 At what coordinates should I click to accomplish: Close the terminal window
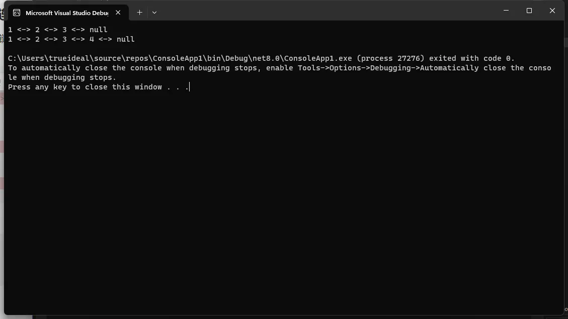pyautogui.click(x=552, y=11)
